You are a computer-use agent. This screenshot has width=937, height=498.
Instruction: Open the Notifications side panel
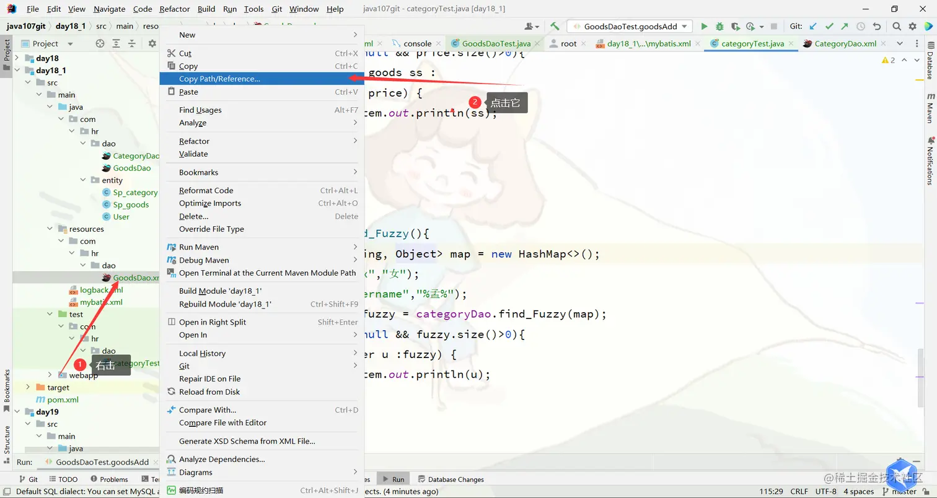click(x=930, y=160)
